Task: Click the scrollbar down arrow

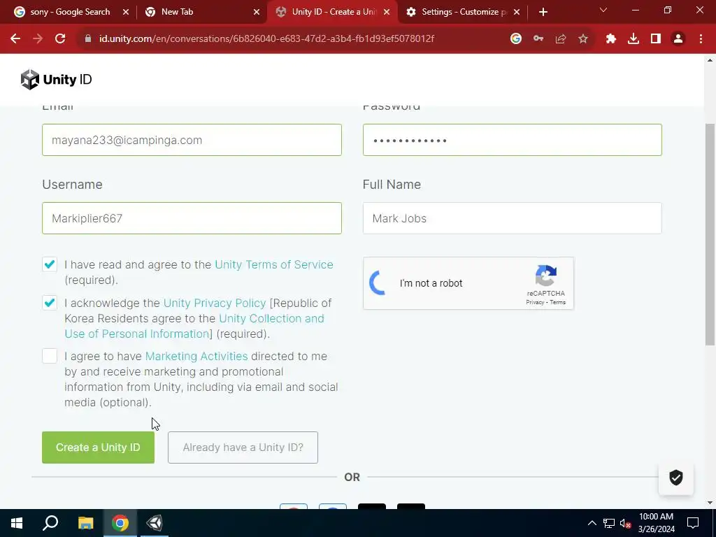Action: pyautogui.click(x=710, y=503)
